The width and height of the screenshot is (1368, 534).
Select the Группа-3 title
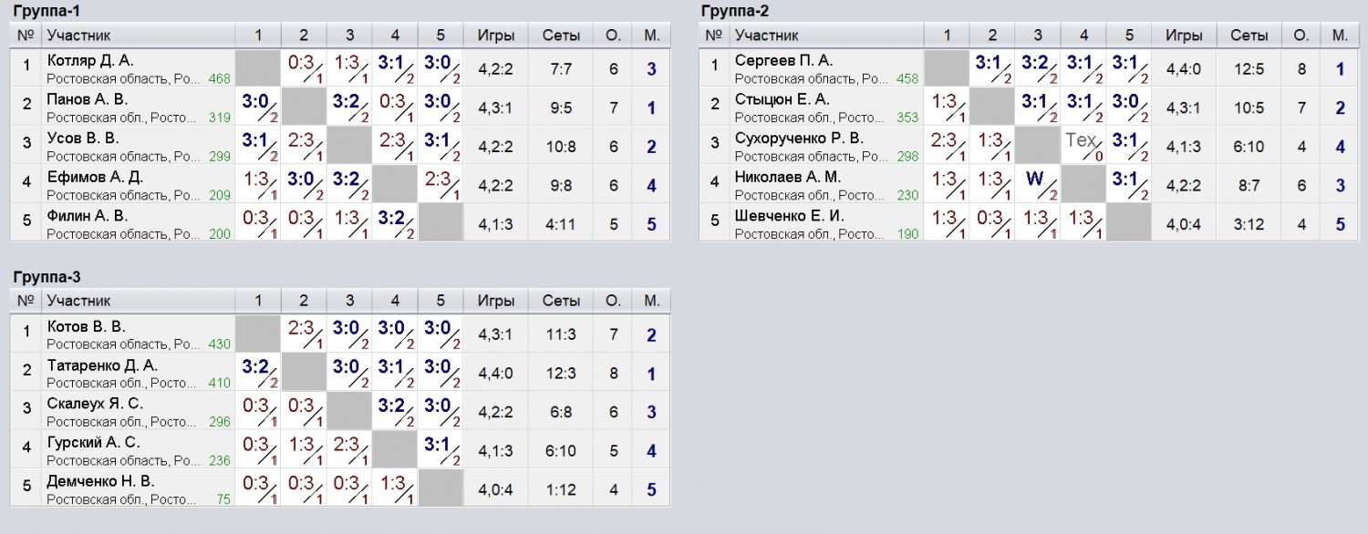pyautogui.click(x=46, y=276)
